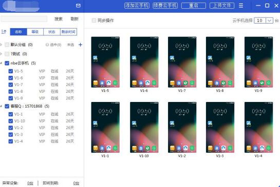The height and width of the screenshot is (187, 280).
Task: Uncheck the 客服Q:15701868 group checkbox
Action: coord(7,106)
